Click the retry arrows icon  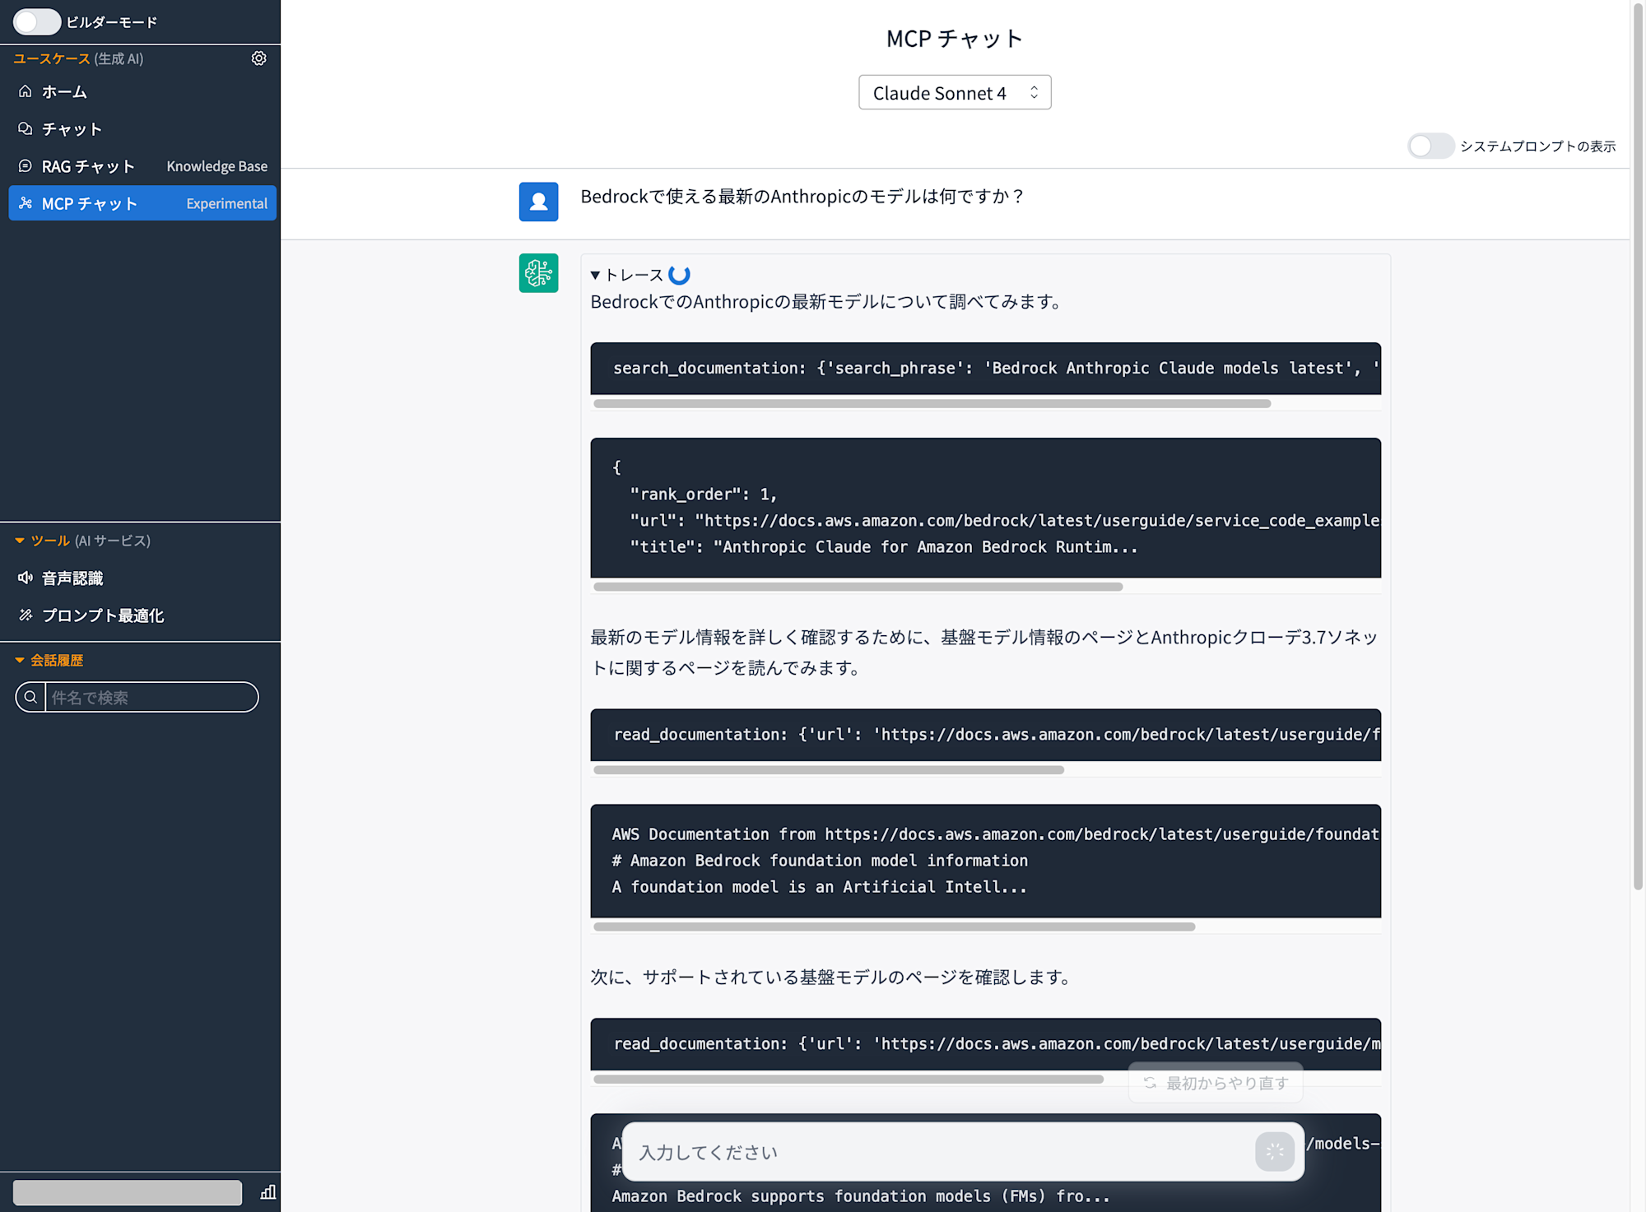point(1150,1083)
